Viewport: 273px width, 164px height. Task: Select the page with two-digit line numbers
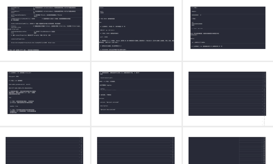228,150
